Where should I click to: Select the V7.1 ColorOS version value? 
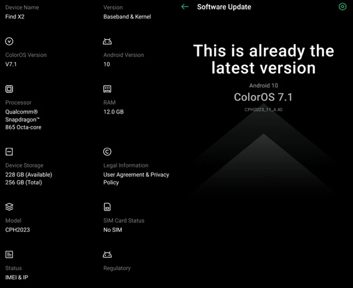(x=11, y=64)
